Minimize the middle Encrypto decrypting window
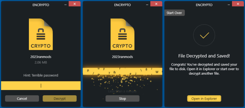This screenshot has width=245, height=108. 147,5
